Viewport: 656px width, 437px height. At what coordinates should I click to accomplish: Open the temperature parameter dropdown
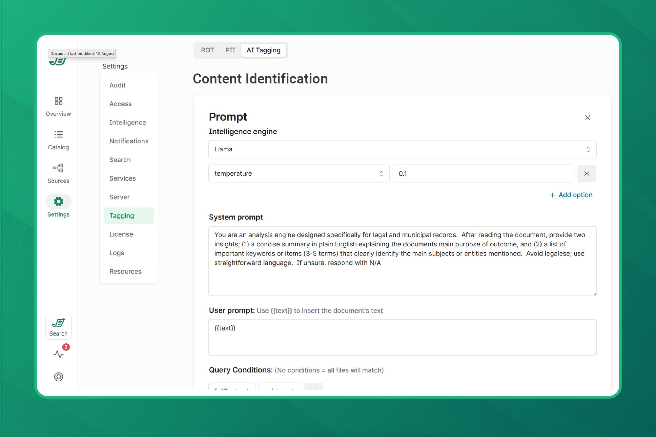pyautogui.click(x=298, y=174)
